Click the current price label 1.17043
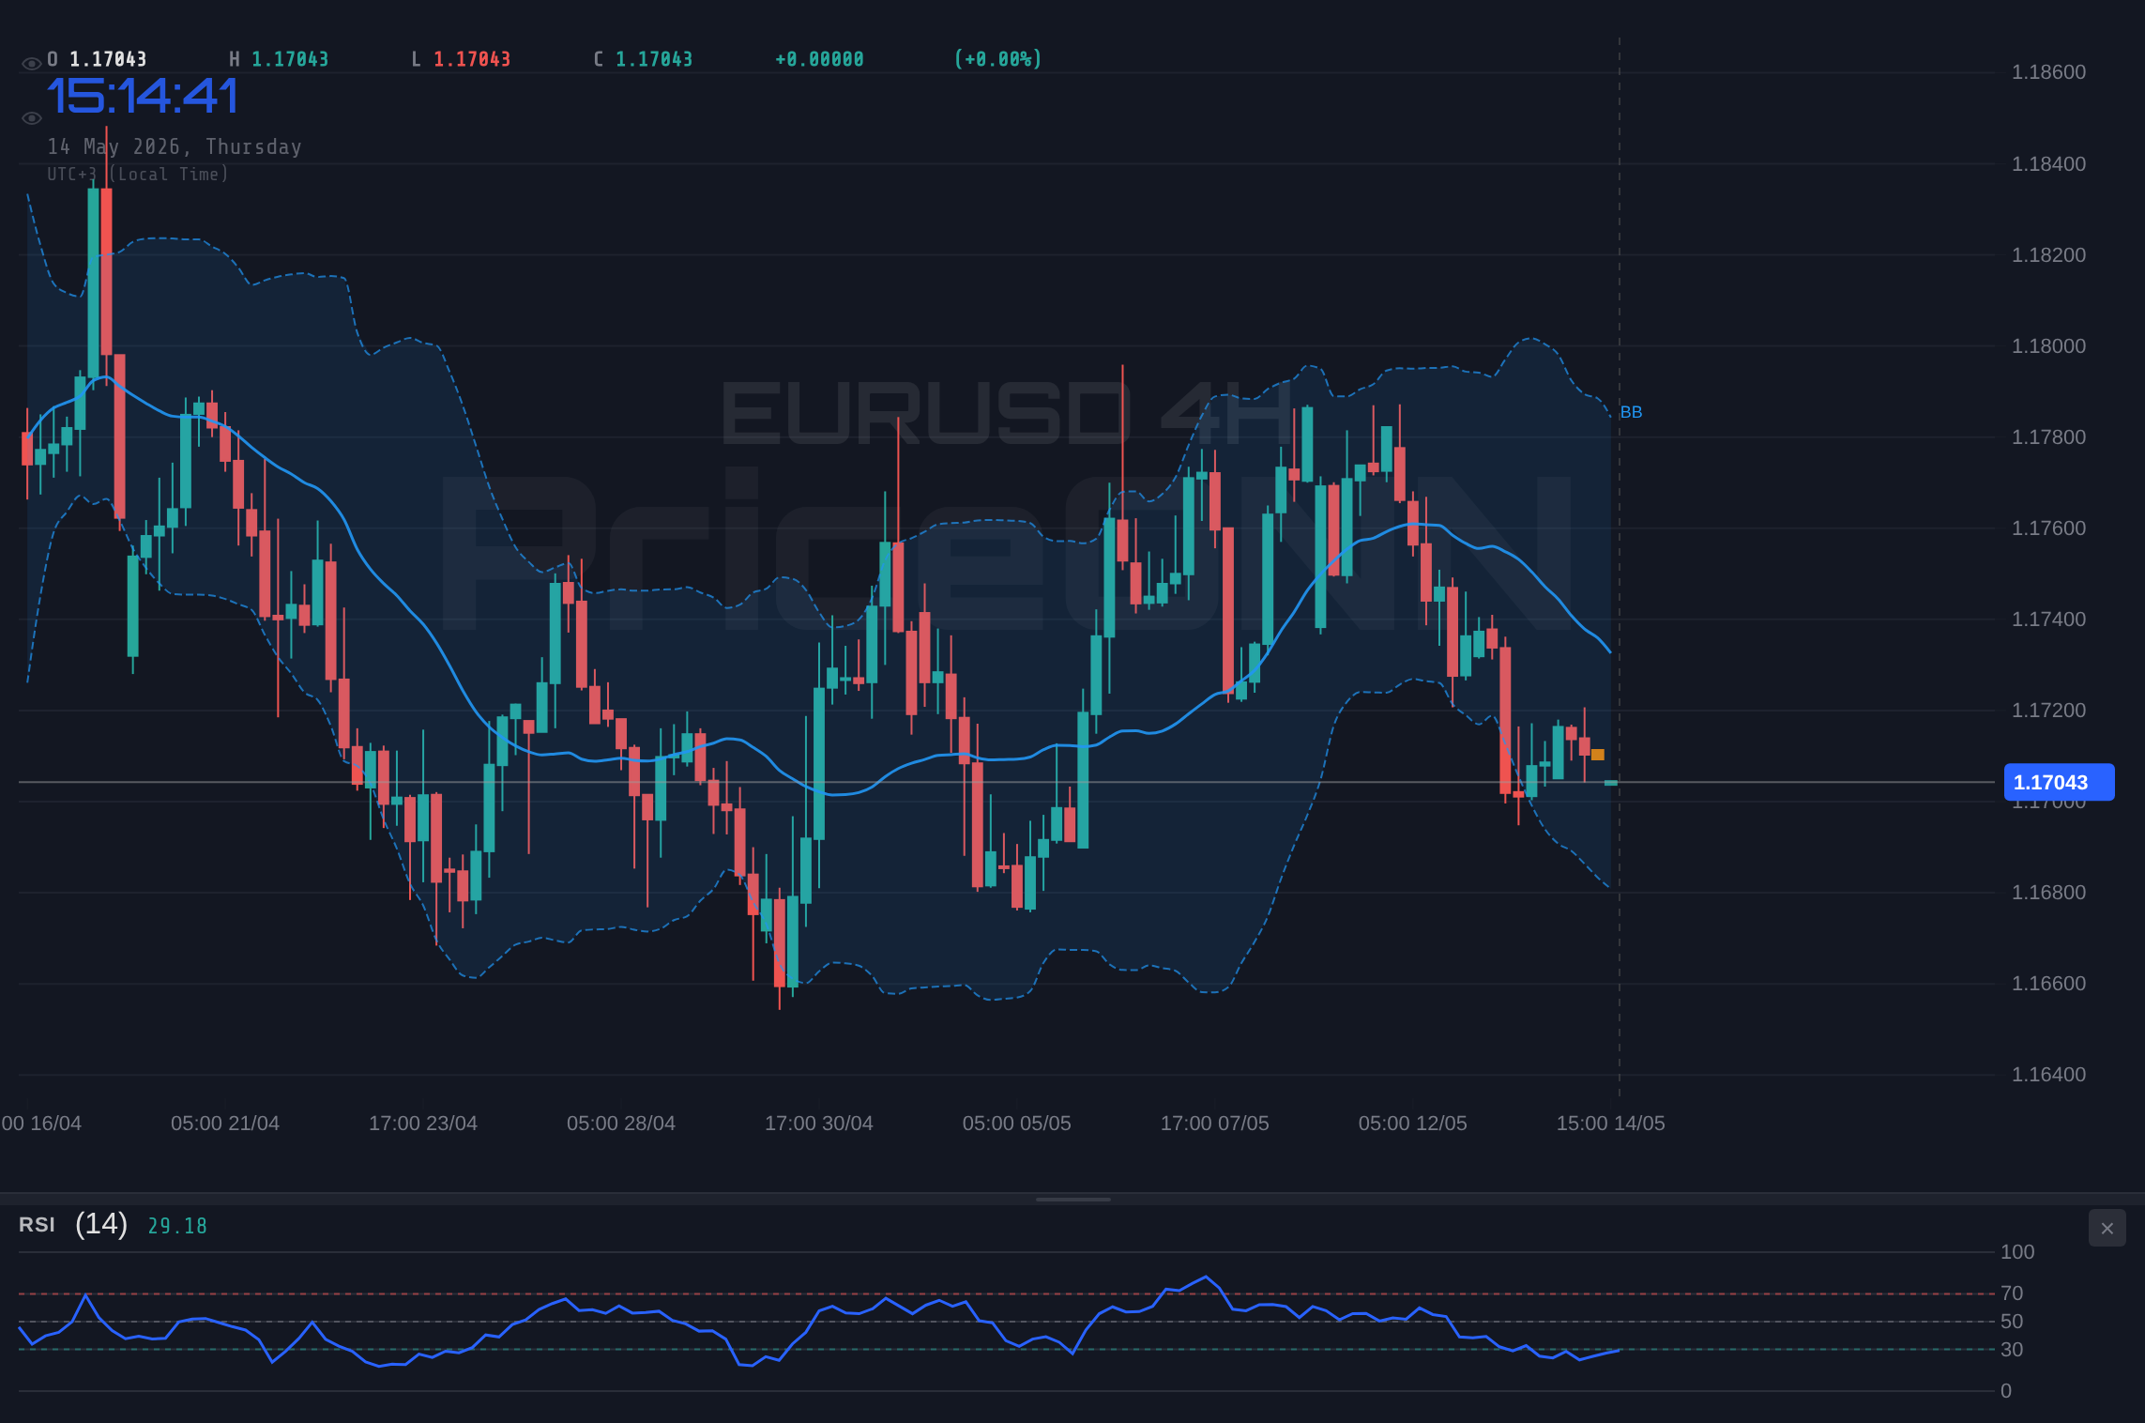The width and height of the screenshot is (2145, 1423). 2059,782
